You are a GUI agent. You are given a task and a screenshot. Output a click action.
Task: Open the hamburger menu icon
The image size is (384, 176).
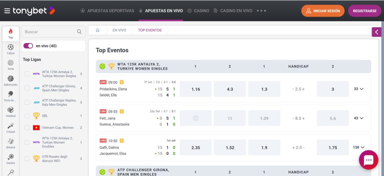click(x=7, y=11)
